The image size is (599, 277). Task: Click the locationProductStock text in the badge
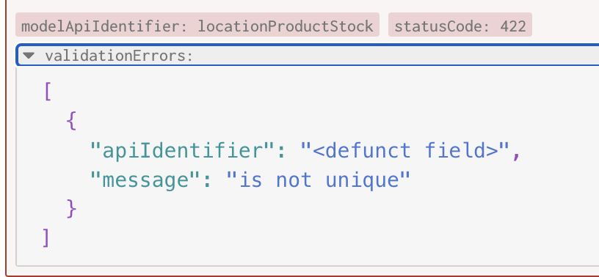(286, 26)
